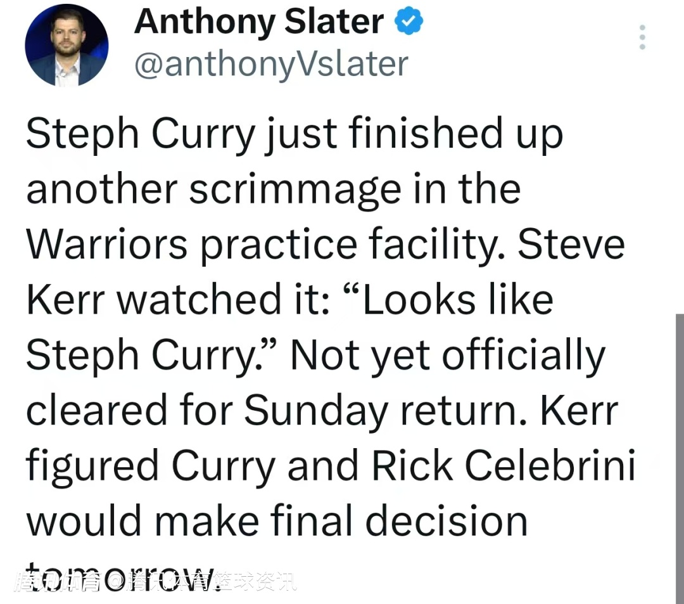Click the word "figured" in the tweet
Viewport: 684px width, 604px height.
[92, 467]
